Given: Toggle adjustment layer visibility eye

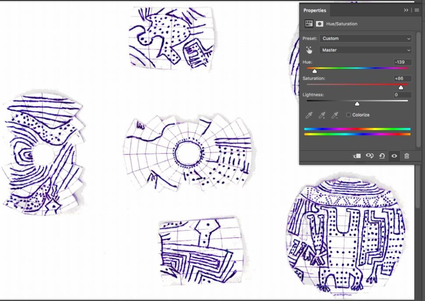Looking at the screenshot, I should tap(394, 156).
